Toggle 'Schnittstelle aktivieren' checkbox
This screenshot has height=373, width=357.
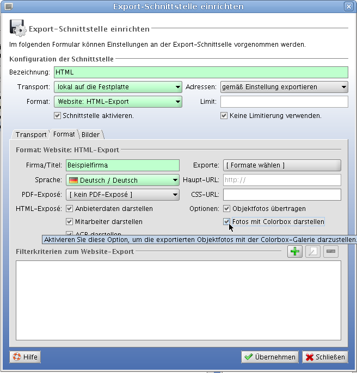click(58, 116)
